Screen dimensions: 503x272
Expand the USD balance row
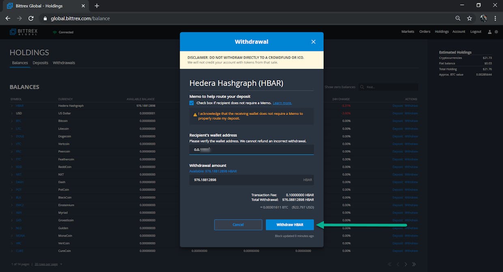[12, 113]
